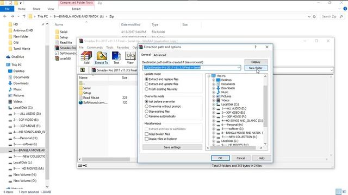Confirm extraction with OK button

pos(220,158)
